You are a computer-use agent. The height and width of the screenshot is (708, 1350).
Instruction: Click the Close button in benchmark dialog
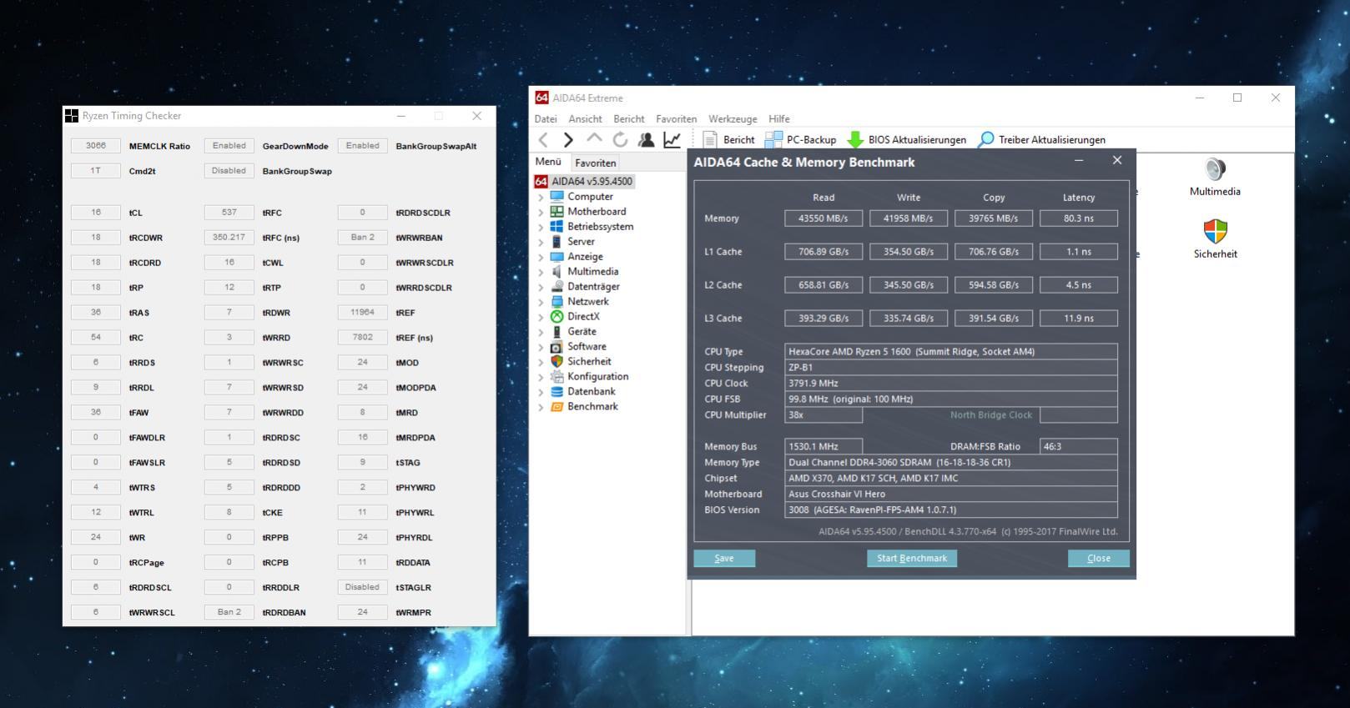[1099, 559]
